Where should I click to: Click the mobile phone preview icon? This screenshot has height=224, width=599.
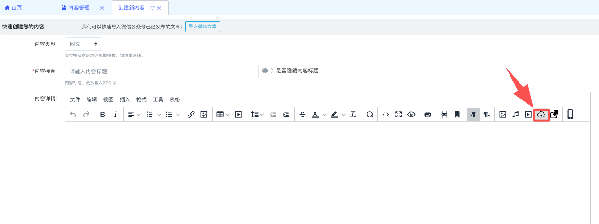tap(570, 115)
